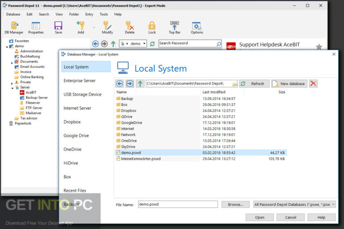Save the database with Save icon
The image size is (344, 229).
[x=58, y=28]
